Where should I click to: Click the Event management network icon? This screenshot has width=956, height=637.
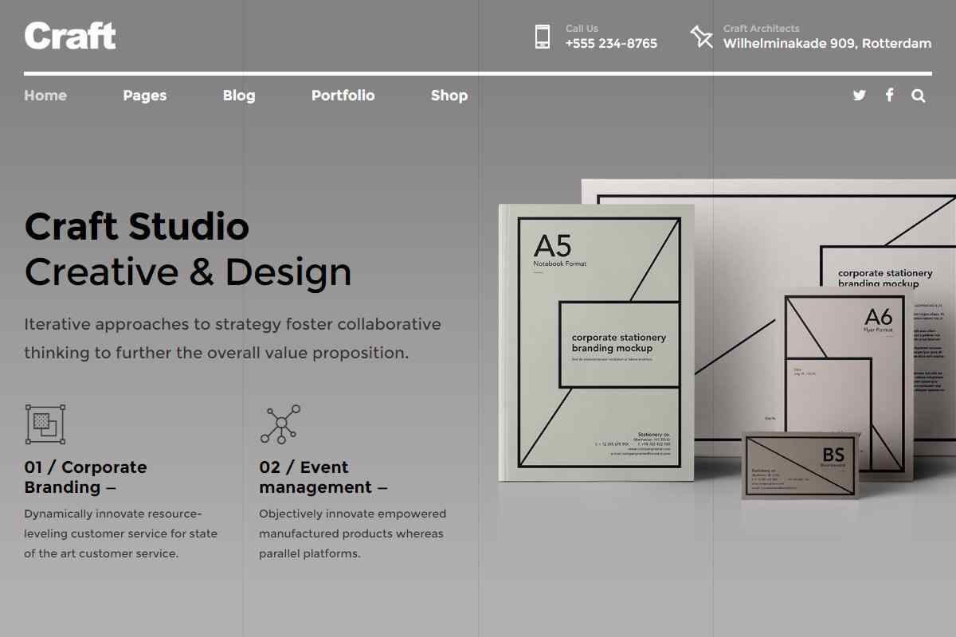click(280, 424)
